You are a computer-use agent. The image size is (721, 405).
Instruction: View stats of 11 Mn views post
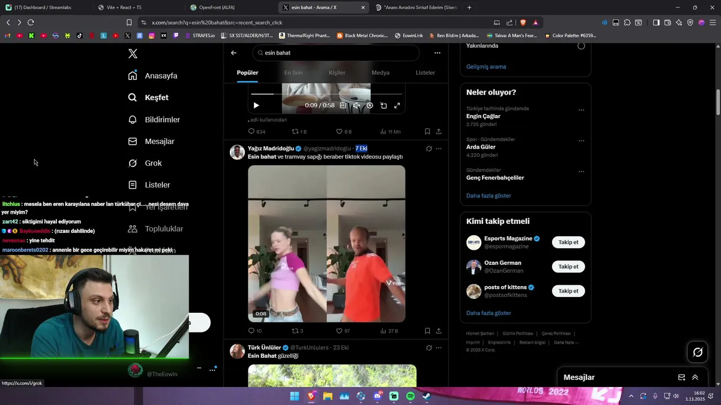point(390,132)
